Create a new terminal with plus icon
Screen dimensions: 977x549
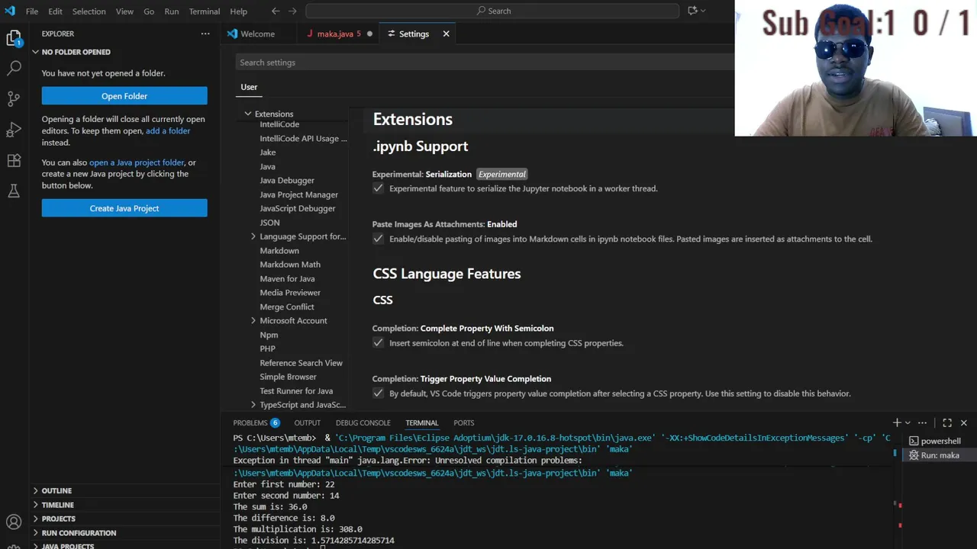(x=897, y=422)
